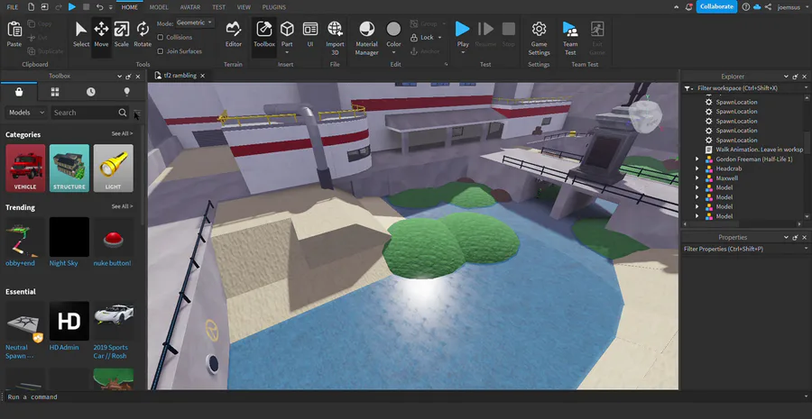Enable the Join Surfaces checkbox

click(161, 51)
